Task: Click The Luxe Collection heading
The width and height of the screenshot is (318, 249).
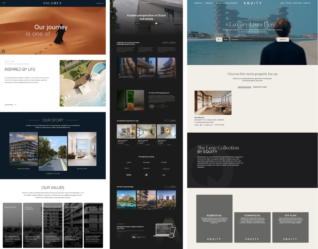Action: point(218,148)
